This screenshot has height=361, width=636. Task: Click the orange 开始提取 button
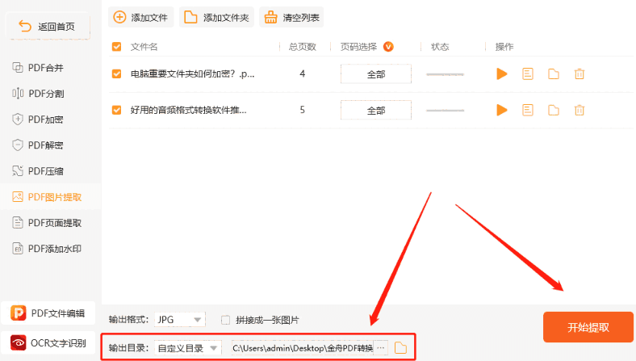click(588, 327)
